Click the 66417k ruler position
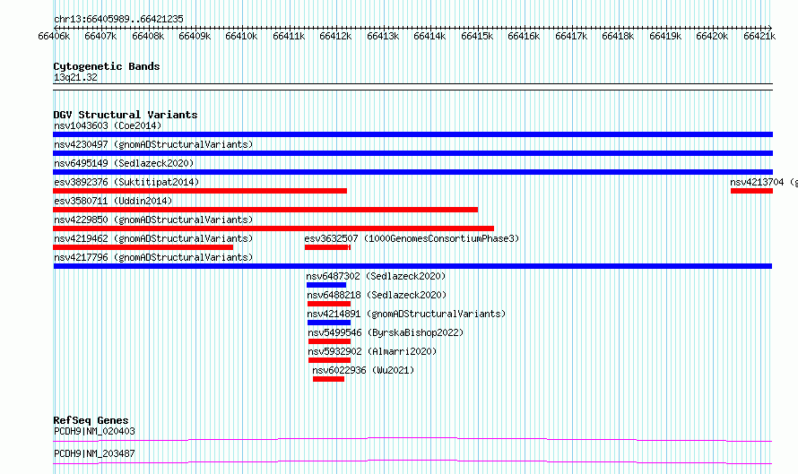Viewport: 798px width, 474px height. click(571, 36)
